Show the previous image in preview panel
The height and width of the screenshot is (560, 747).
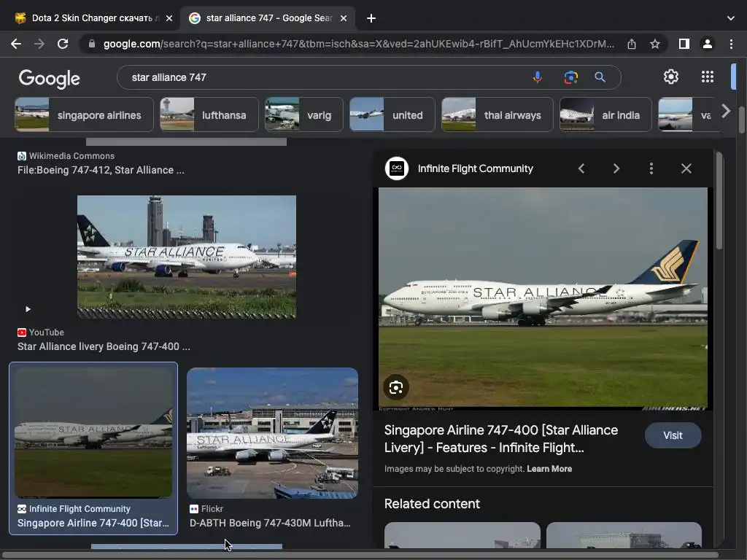[581, 168]
